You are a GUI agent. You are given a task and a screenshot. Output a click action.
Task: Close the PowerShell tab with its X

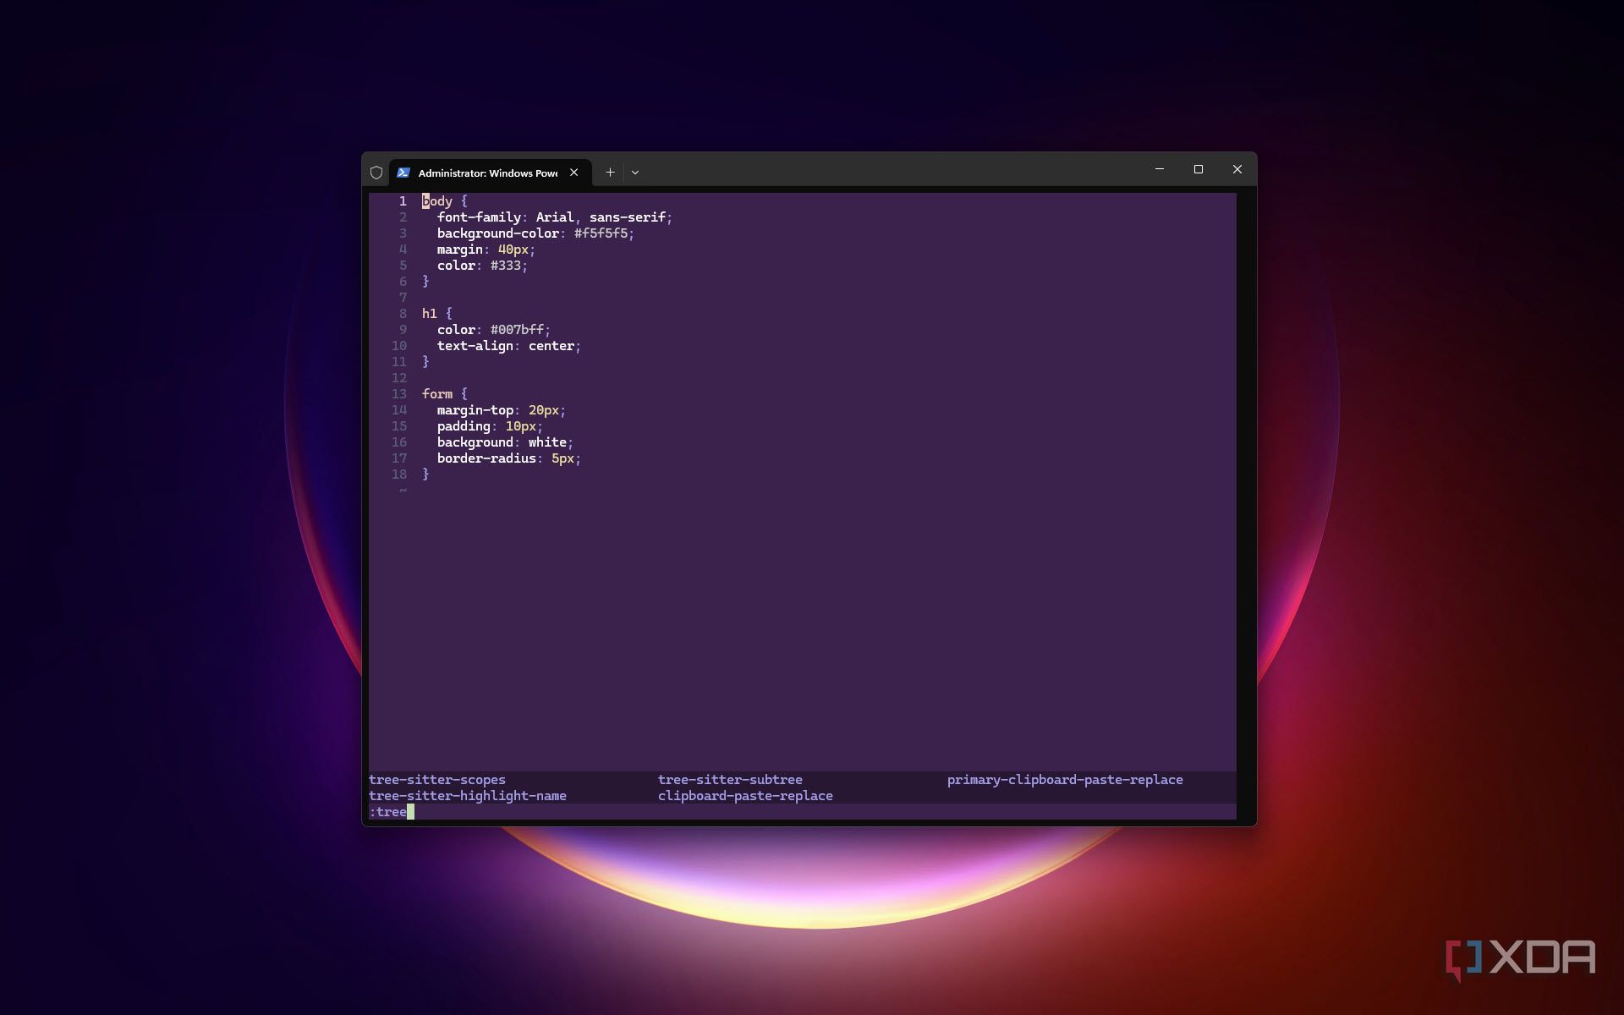(574, 173)
